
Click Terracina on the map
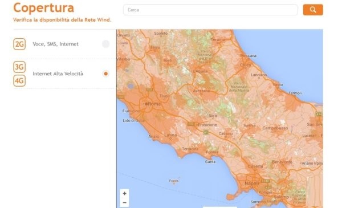(190, 149)
